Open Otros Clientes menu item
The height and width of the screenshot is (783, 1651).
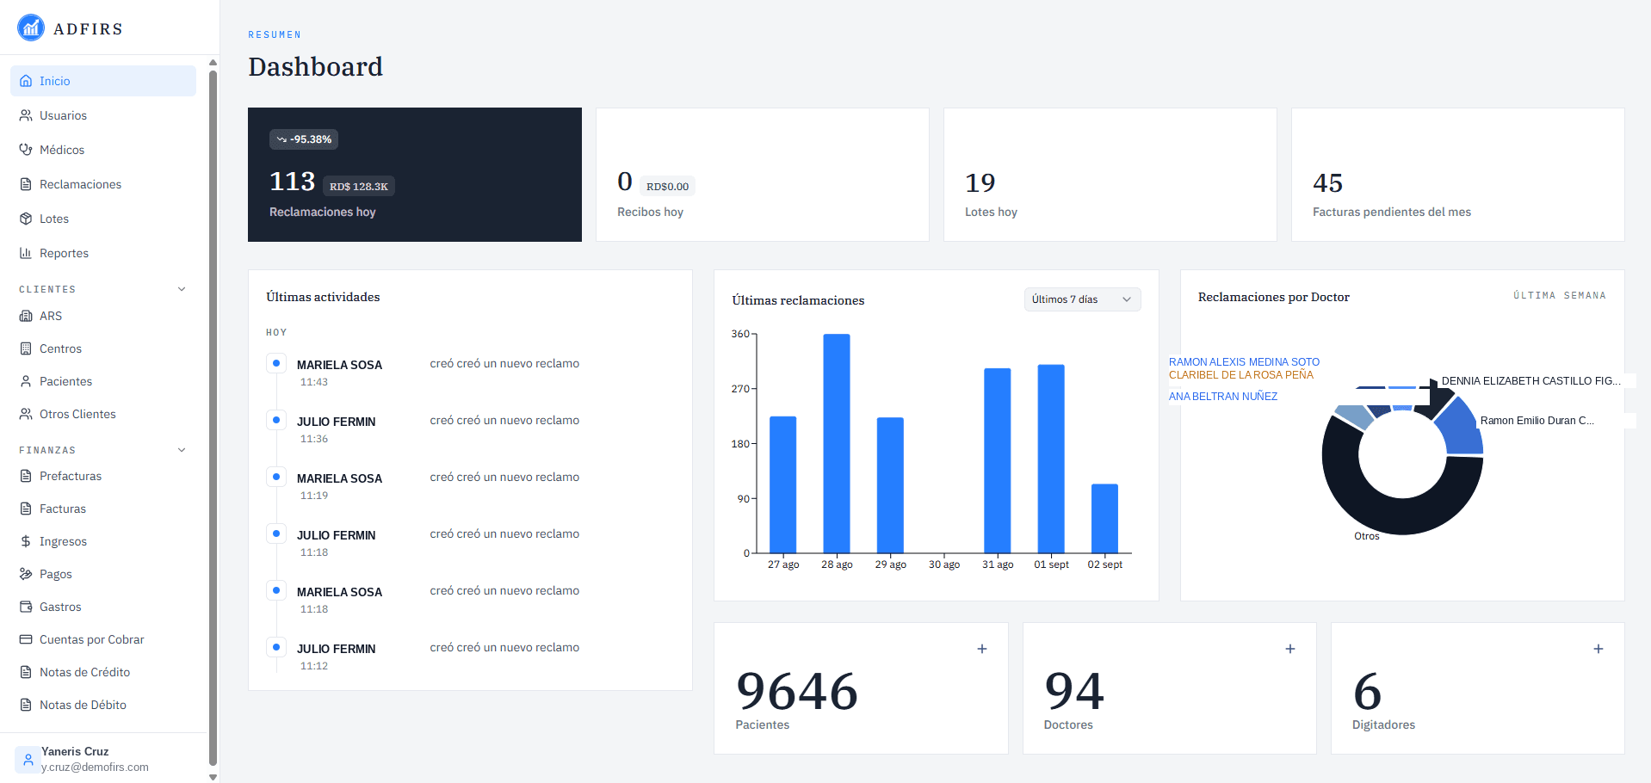103,414
